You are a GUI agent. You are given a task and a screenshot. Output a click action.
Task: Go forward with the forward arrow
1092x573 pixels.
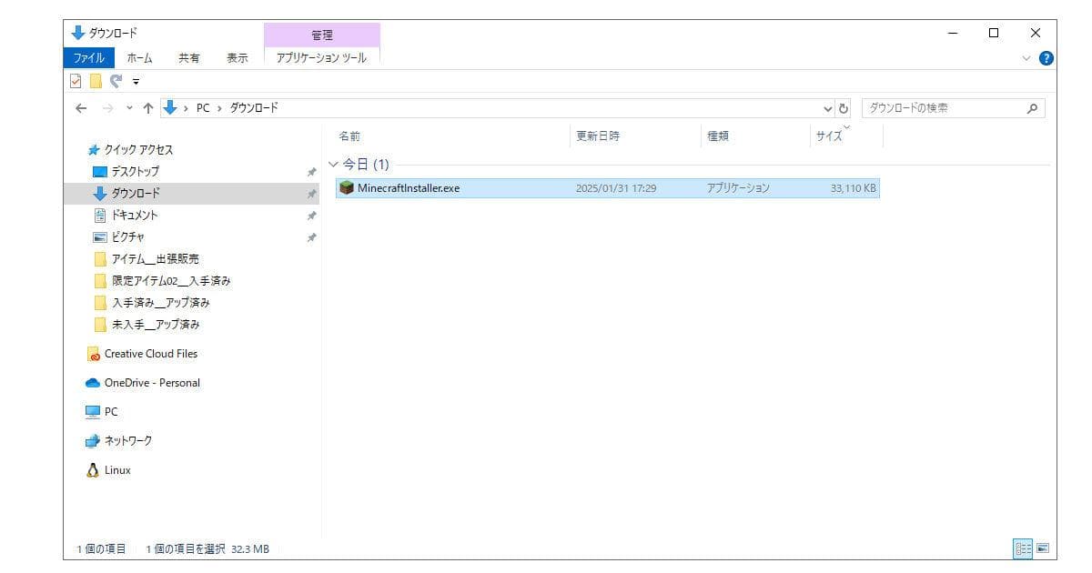click(107, 107)
